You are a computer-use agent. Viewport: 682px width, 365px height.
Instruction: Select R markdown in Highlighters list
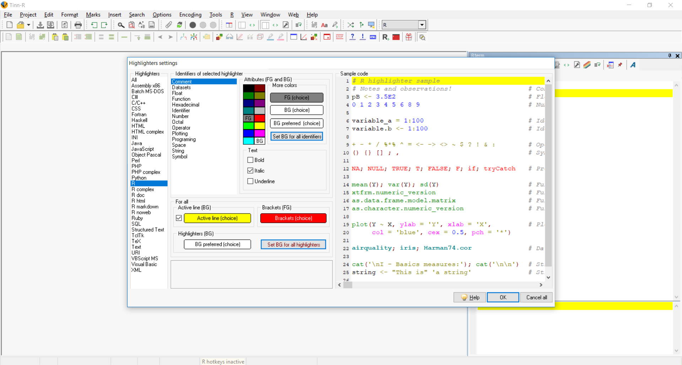[x=145, y=206]
